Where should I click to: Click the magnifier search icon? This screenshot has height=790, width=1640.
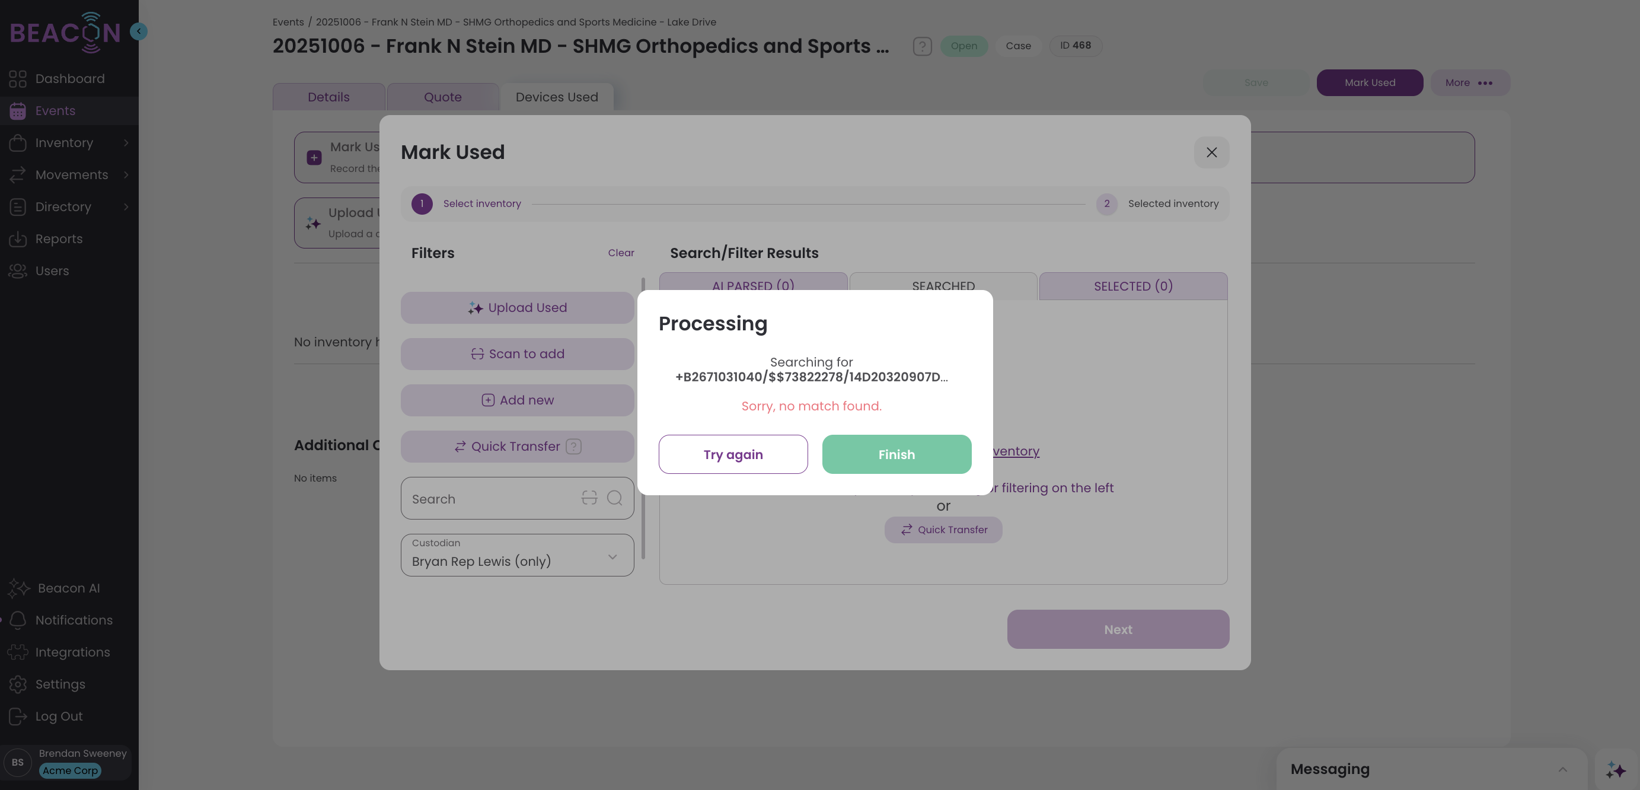(614, 498)
